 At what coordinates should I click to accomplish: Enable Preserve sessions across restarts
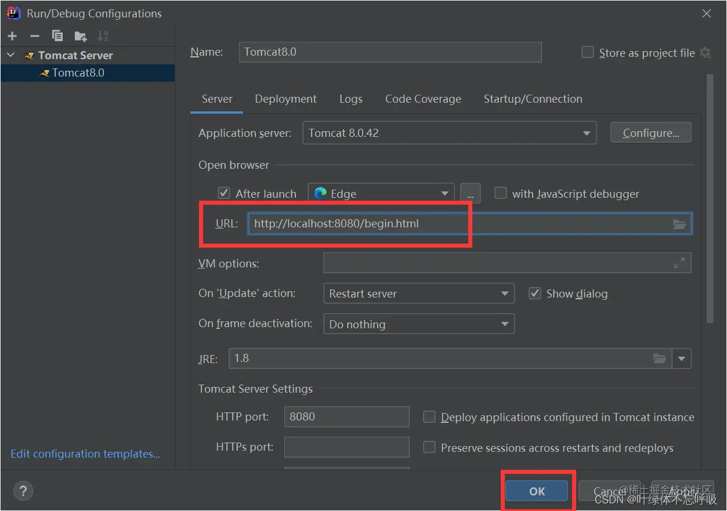(x=429, y=448)
